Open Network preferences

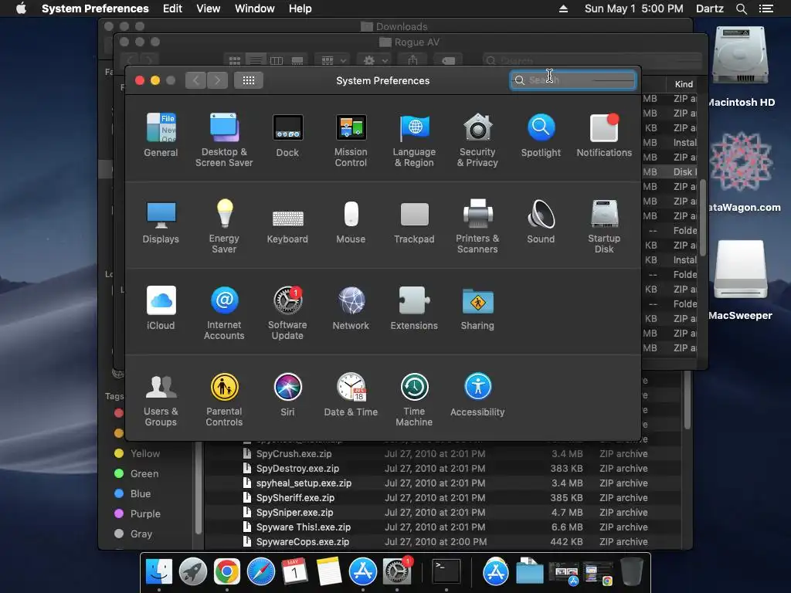point(351,307)
